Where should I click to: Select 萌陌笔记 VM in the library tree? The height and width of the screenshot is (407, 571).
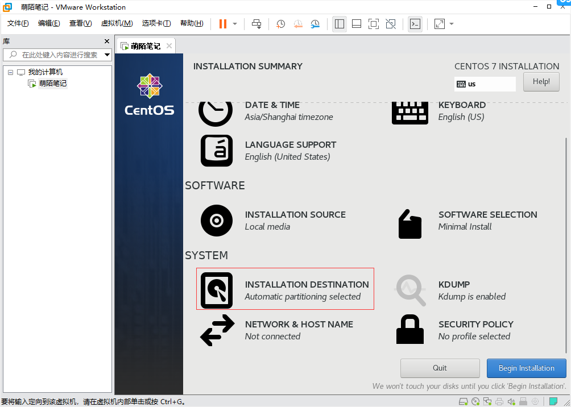tap(53, 84)
